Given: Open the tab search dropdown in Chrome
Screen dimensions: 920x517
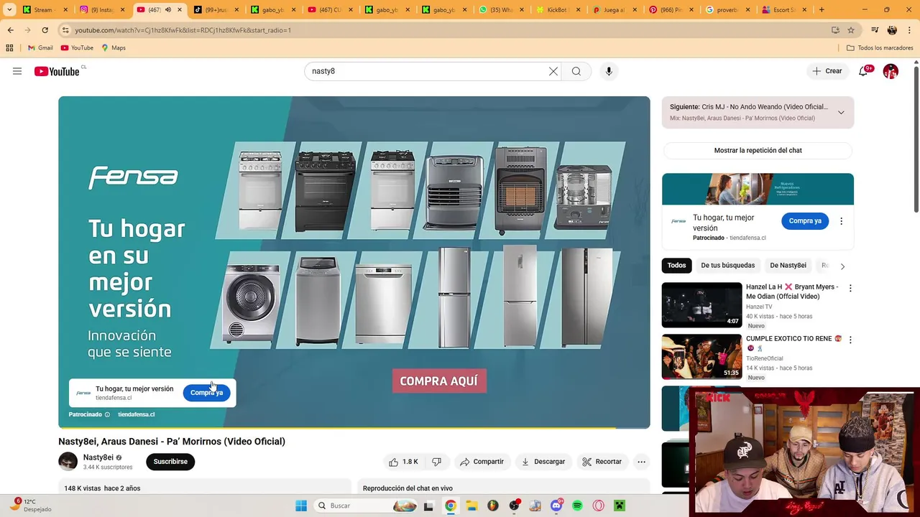Looking at the screenshot, I should pos(9,10).
